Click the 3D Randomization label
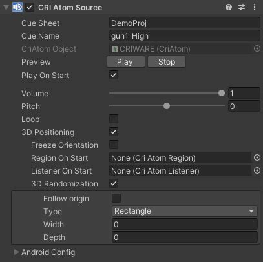The width and height of the screenshot is (263, 262). pyautogui.click(x=65, y=184)
